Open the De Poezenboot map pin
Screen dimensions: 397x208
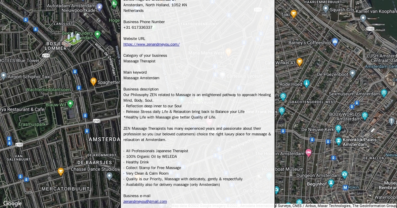tap(353, 73)
